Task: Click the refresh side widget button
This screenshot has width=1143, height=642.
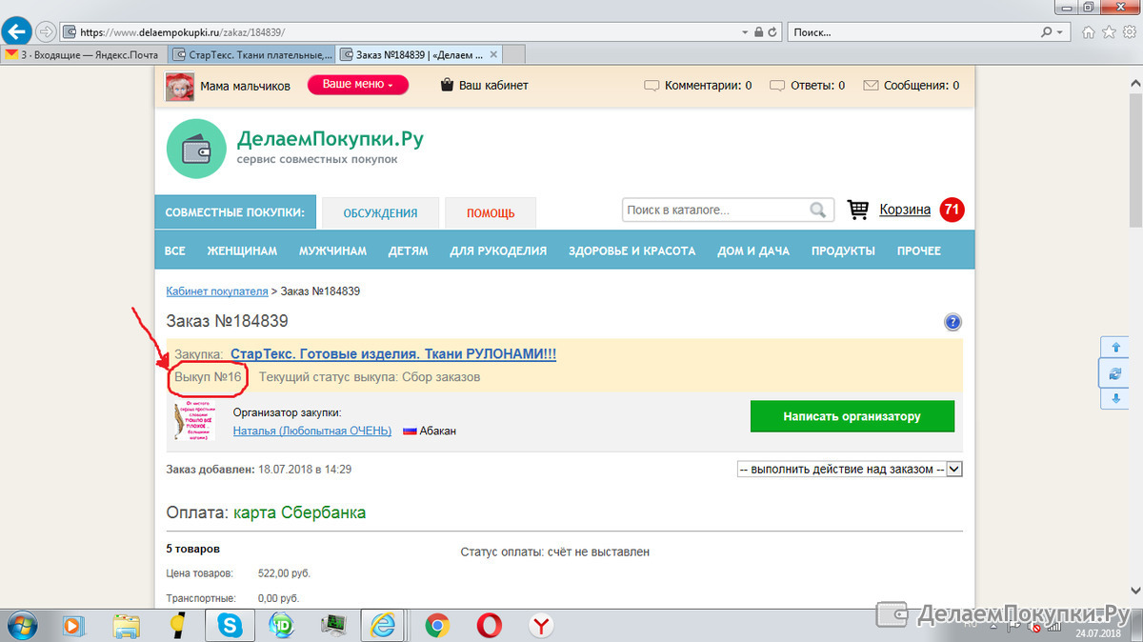Action: pyautogui.click(x=1115, y=372)
